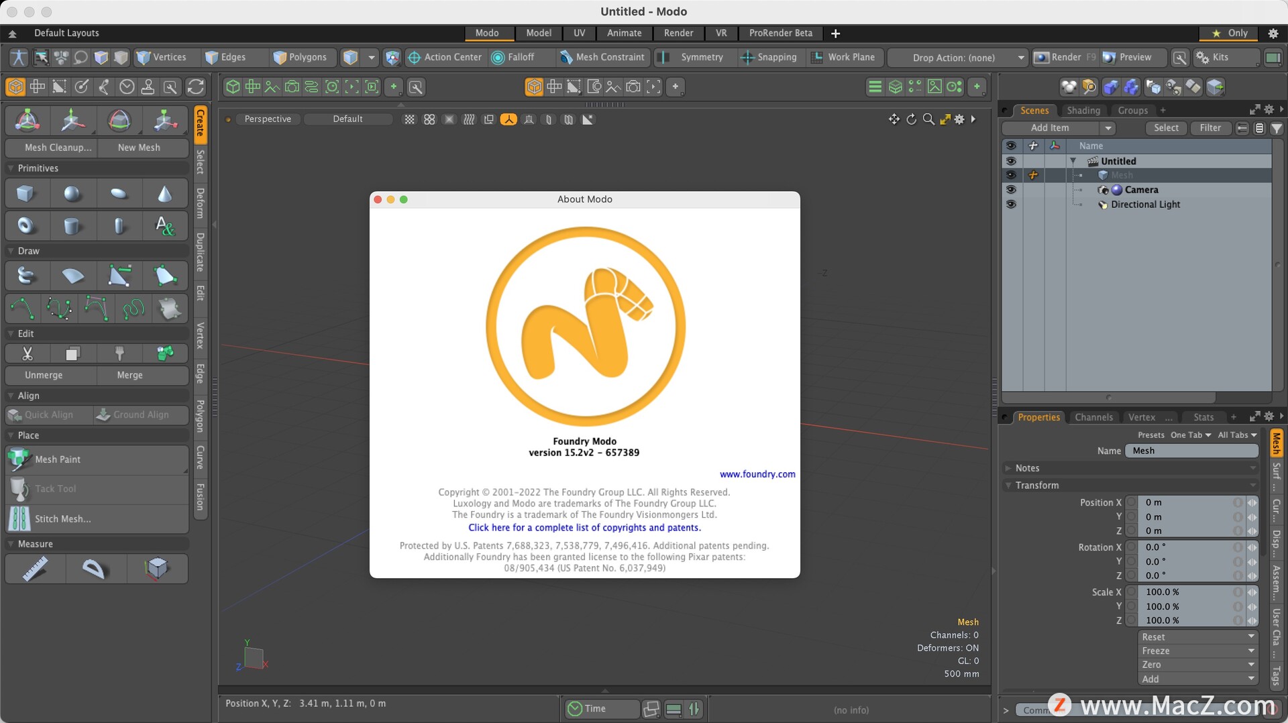Toggle Symmetry mode
Screen dimensions: 1288x723
point(694,57)
